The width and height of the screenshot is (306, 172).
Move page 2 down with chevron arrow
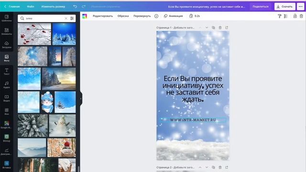pyautogui.click(x=207, y=167)
